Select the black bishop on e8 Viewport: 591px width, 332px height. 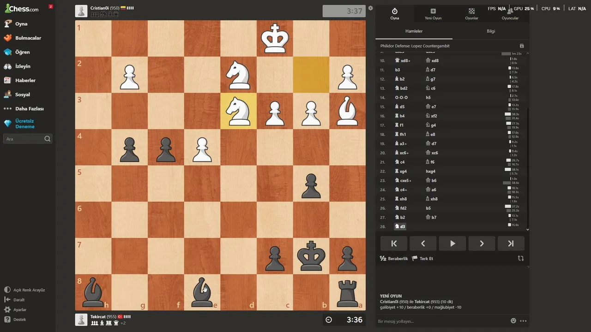[202, 292]
